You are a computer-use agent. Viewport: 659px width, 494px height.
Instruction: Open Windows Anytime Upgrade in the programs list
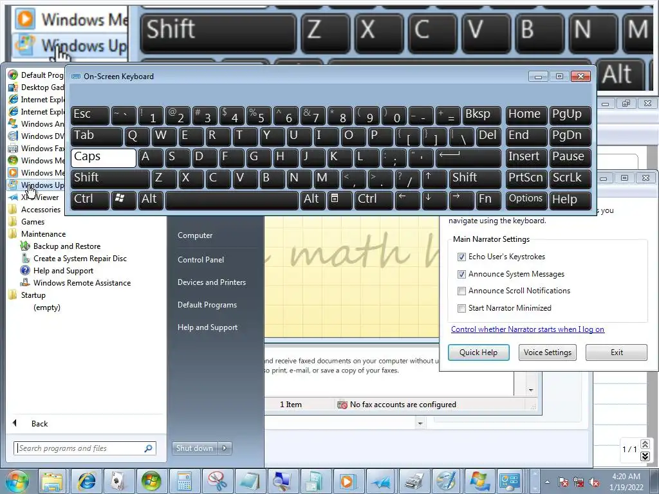pyautogui.click(x=36, y=124)
